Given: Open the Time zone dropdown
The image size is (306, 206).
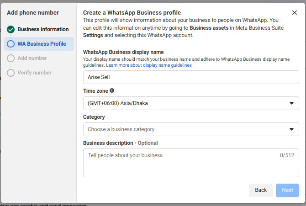Looking at the screenshot, I should tap(191, 103).
